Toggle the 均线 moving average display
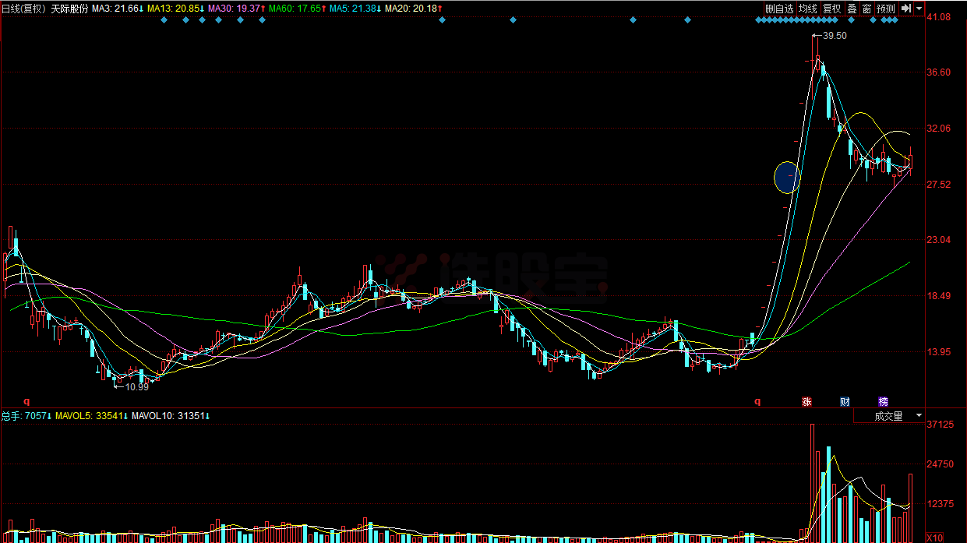967x543 pixels. pos(807,9)
